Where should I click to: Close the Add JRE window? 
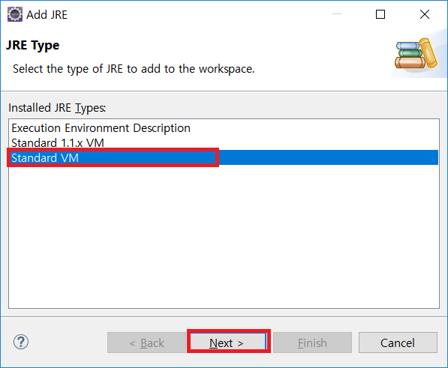[425, 14]
